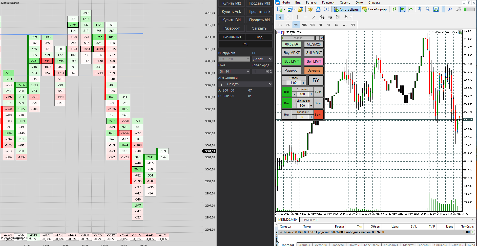This screenshot has height=246, width=477.
Task: Select the Fibonacci retracement tool
Action: [x=330, y=17]
